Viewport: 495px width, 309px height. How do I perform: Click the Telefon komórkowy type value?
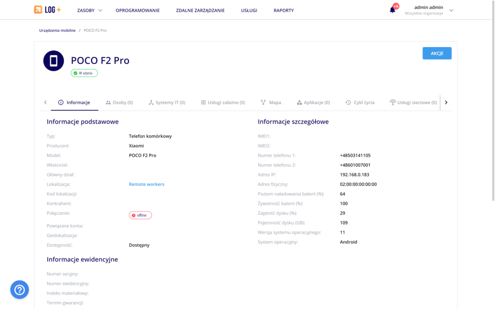pos(150,136)
